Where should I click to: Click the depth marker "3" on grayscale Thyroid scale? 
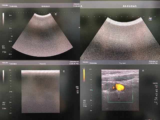point(10,102)
